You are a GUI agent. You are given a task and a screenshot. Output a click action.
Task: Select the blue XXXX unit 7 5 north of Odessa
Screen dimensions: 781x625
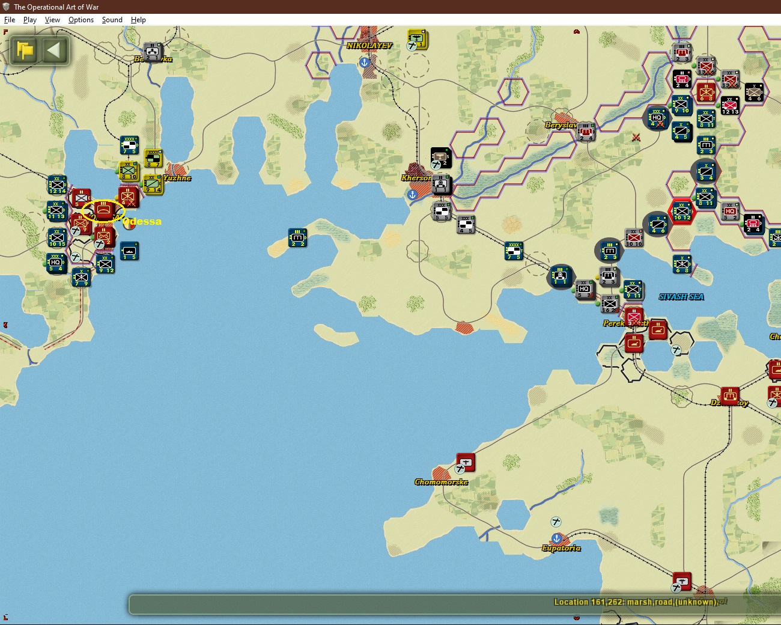(x=129, y=146)
